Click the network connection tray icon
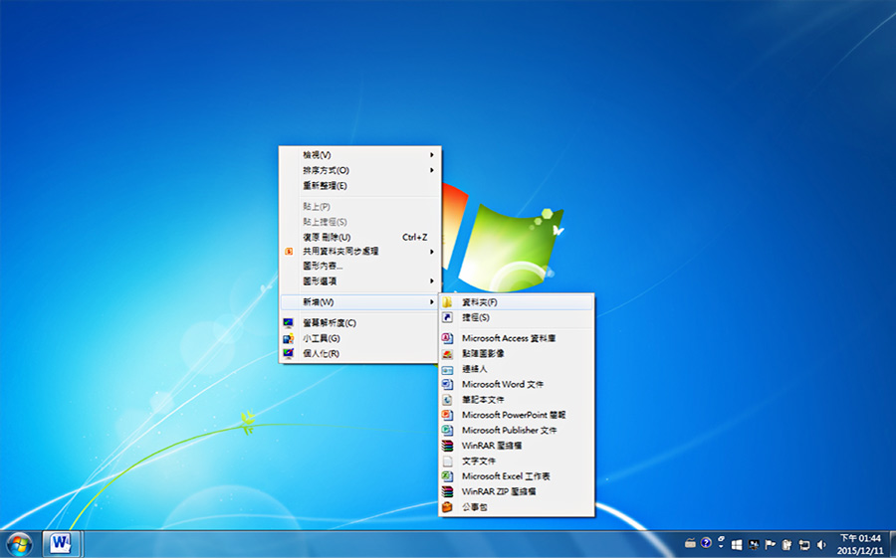This screenshot has height=558, width=896. tap(804, 545)
